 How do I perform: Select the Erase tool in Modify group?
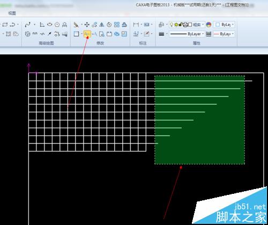76,25
